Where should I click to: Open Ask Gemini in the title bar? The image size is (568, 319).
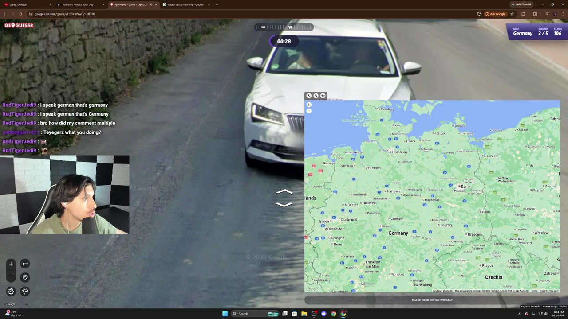pos(521,4)
